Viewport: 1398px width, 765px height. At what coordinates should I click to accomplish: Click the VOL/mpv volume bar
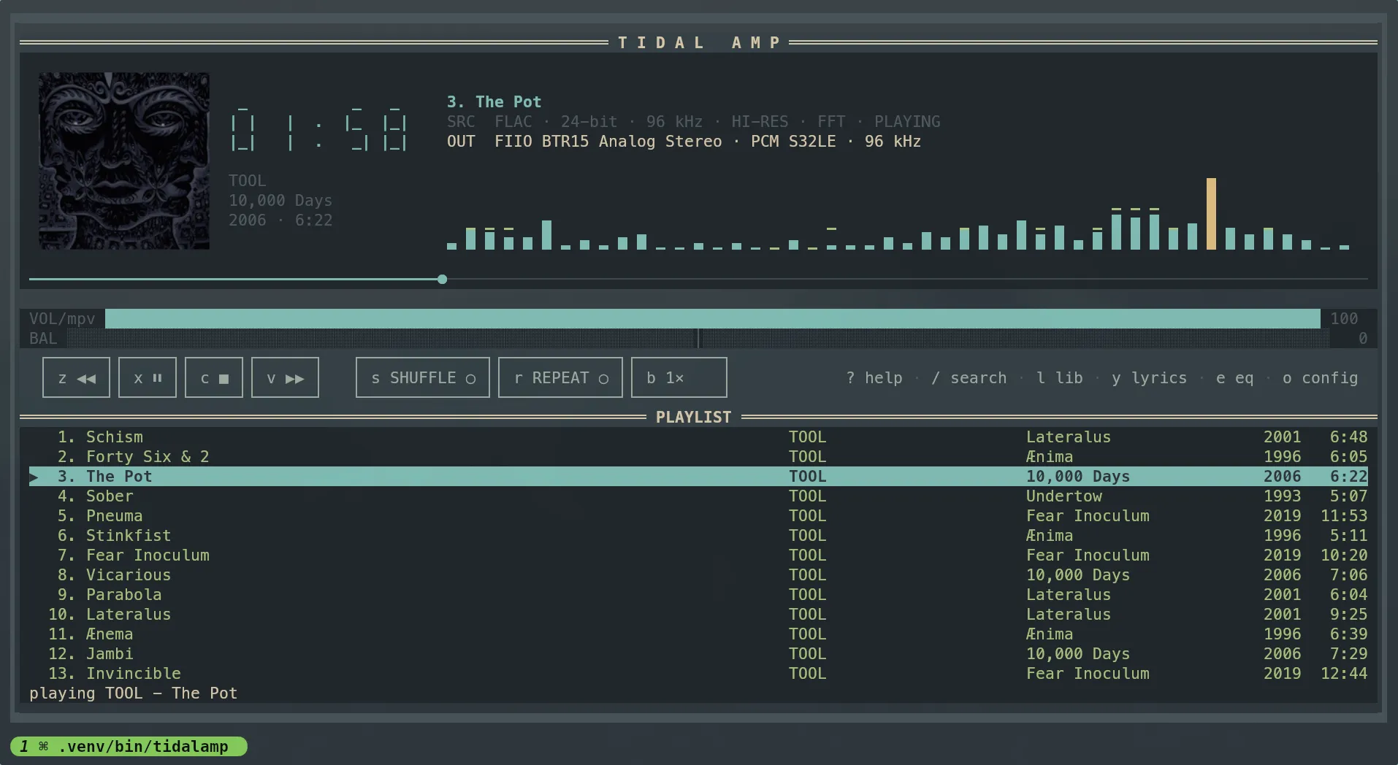pos(713,318)
